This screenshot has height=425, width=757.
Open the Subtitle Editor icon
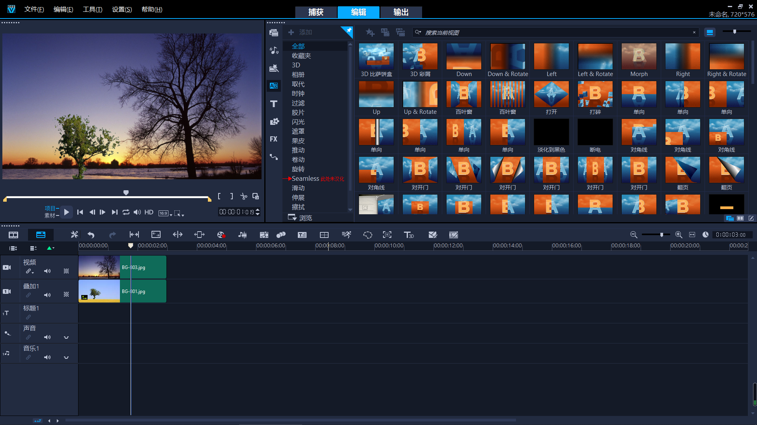(302, 235)
